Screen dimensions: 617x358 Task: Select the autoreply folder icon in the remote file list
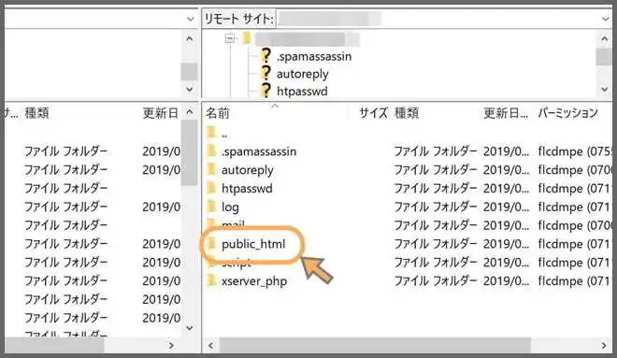(211, 169)
